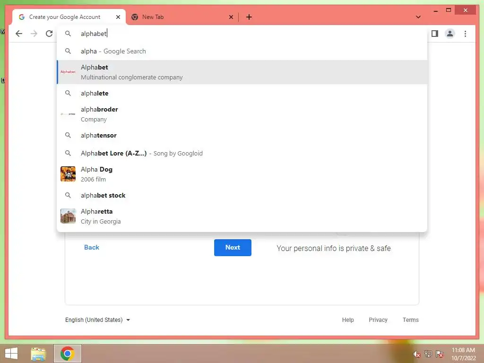Open the Action Center flag icon
484x363 pixels.
tap(440, 354)
